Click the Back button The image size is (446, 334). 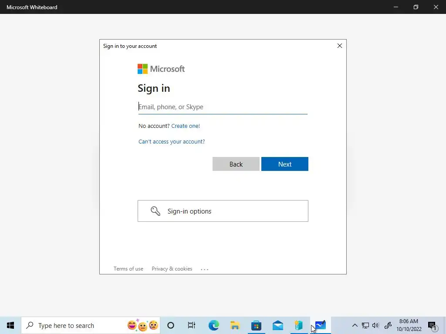point(236,164)
